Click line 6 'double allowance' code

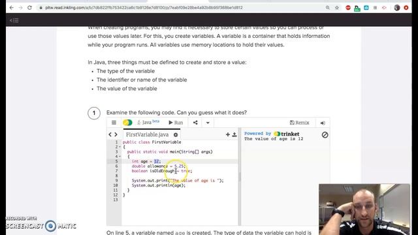click(x=158, y=166)
